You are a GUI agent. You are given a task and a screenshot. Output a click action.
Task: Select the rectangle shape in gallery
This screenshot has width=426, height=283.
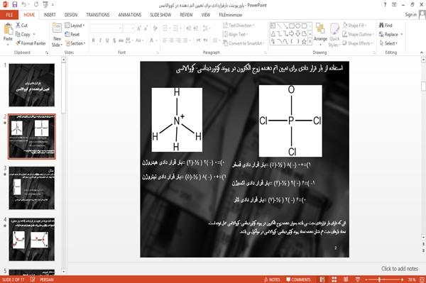(x=292, y=26)
